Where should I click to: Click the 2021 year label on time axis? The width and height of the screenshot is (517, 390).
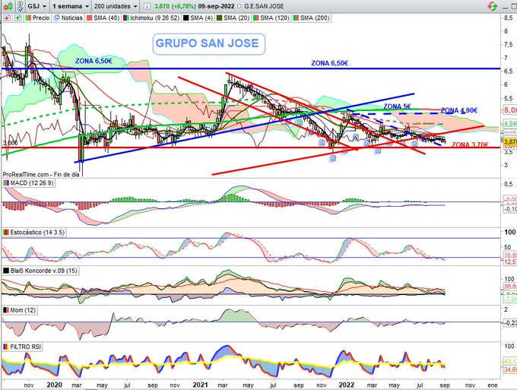[x=200, y=385]
